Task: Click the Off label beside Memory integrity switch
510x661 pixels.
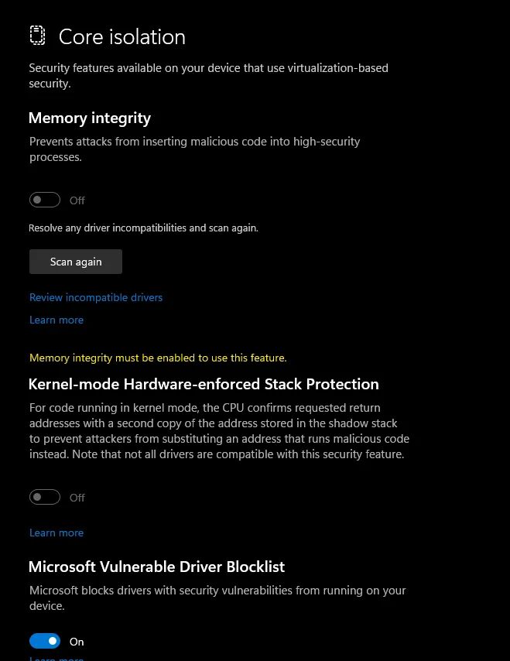Action: pyautogui.click(x=77, y=200)
